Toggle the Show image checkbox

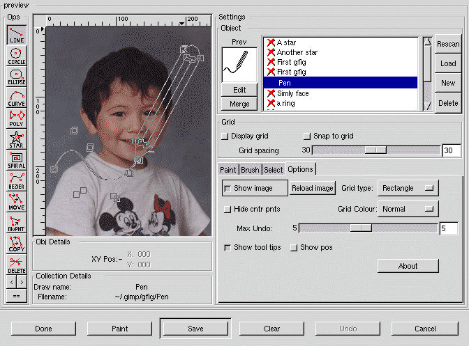tap(228, 188)
